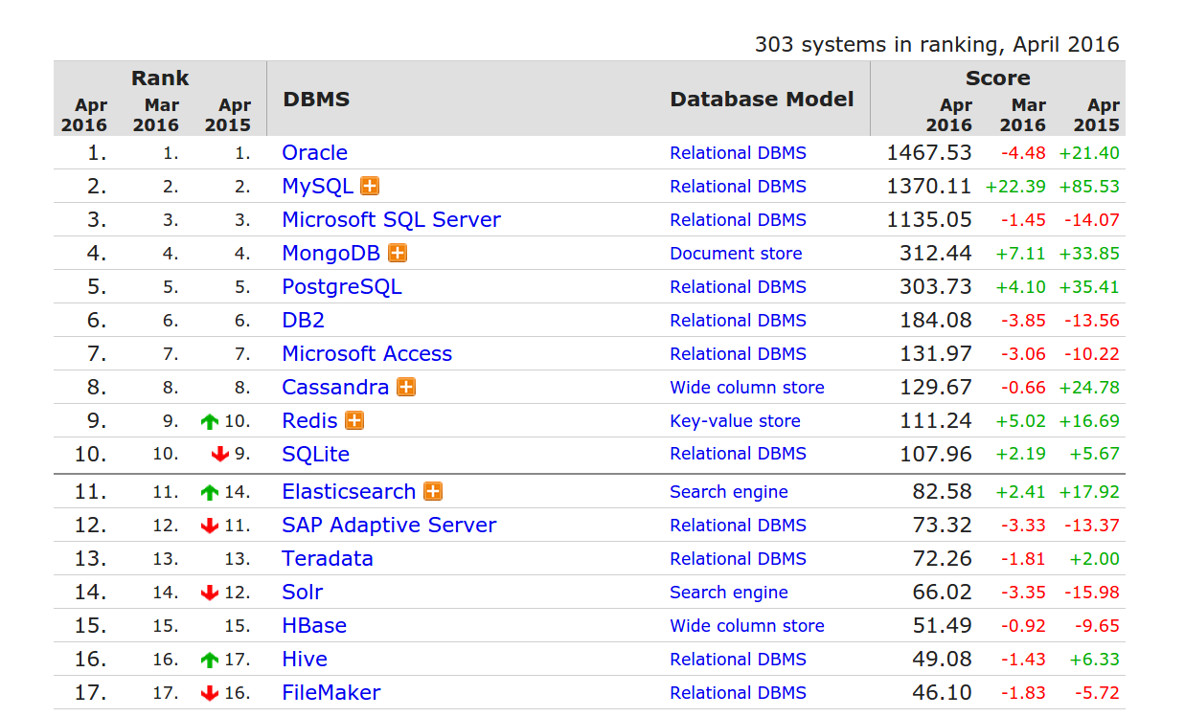Screen dimensions: 1185x717
Task: Click the green up arrow in Redis row
Action: click(210, 421)
